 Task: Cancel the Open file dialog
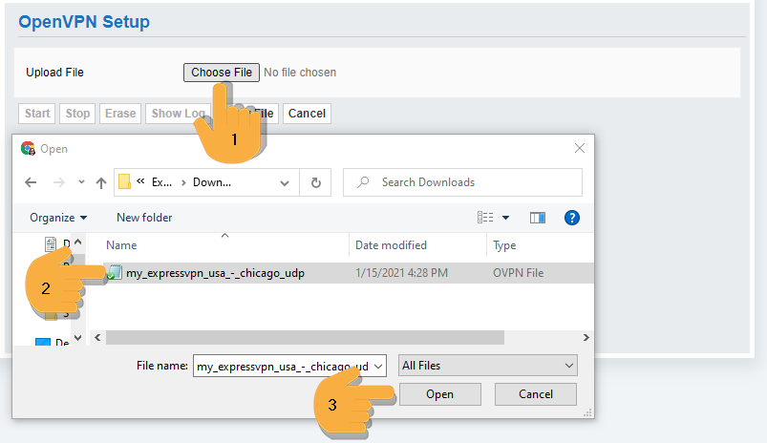[536, 394]
